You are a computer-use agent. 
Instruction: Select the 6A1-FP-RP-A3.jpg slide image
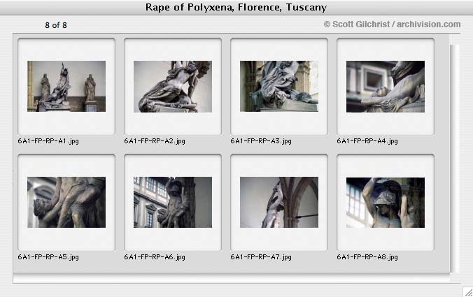pyautogui.click(x=279, y=87)
